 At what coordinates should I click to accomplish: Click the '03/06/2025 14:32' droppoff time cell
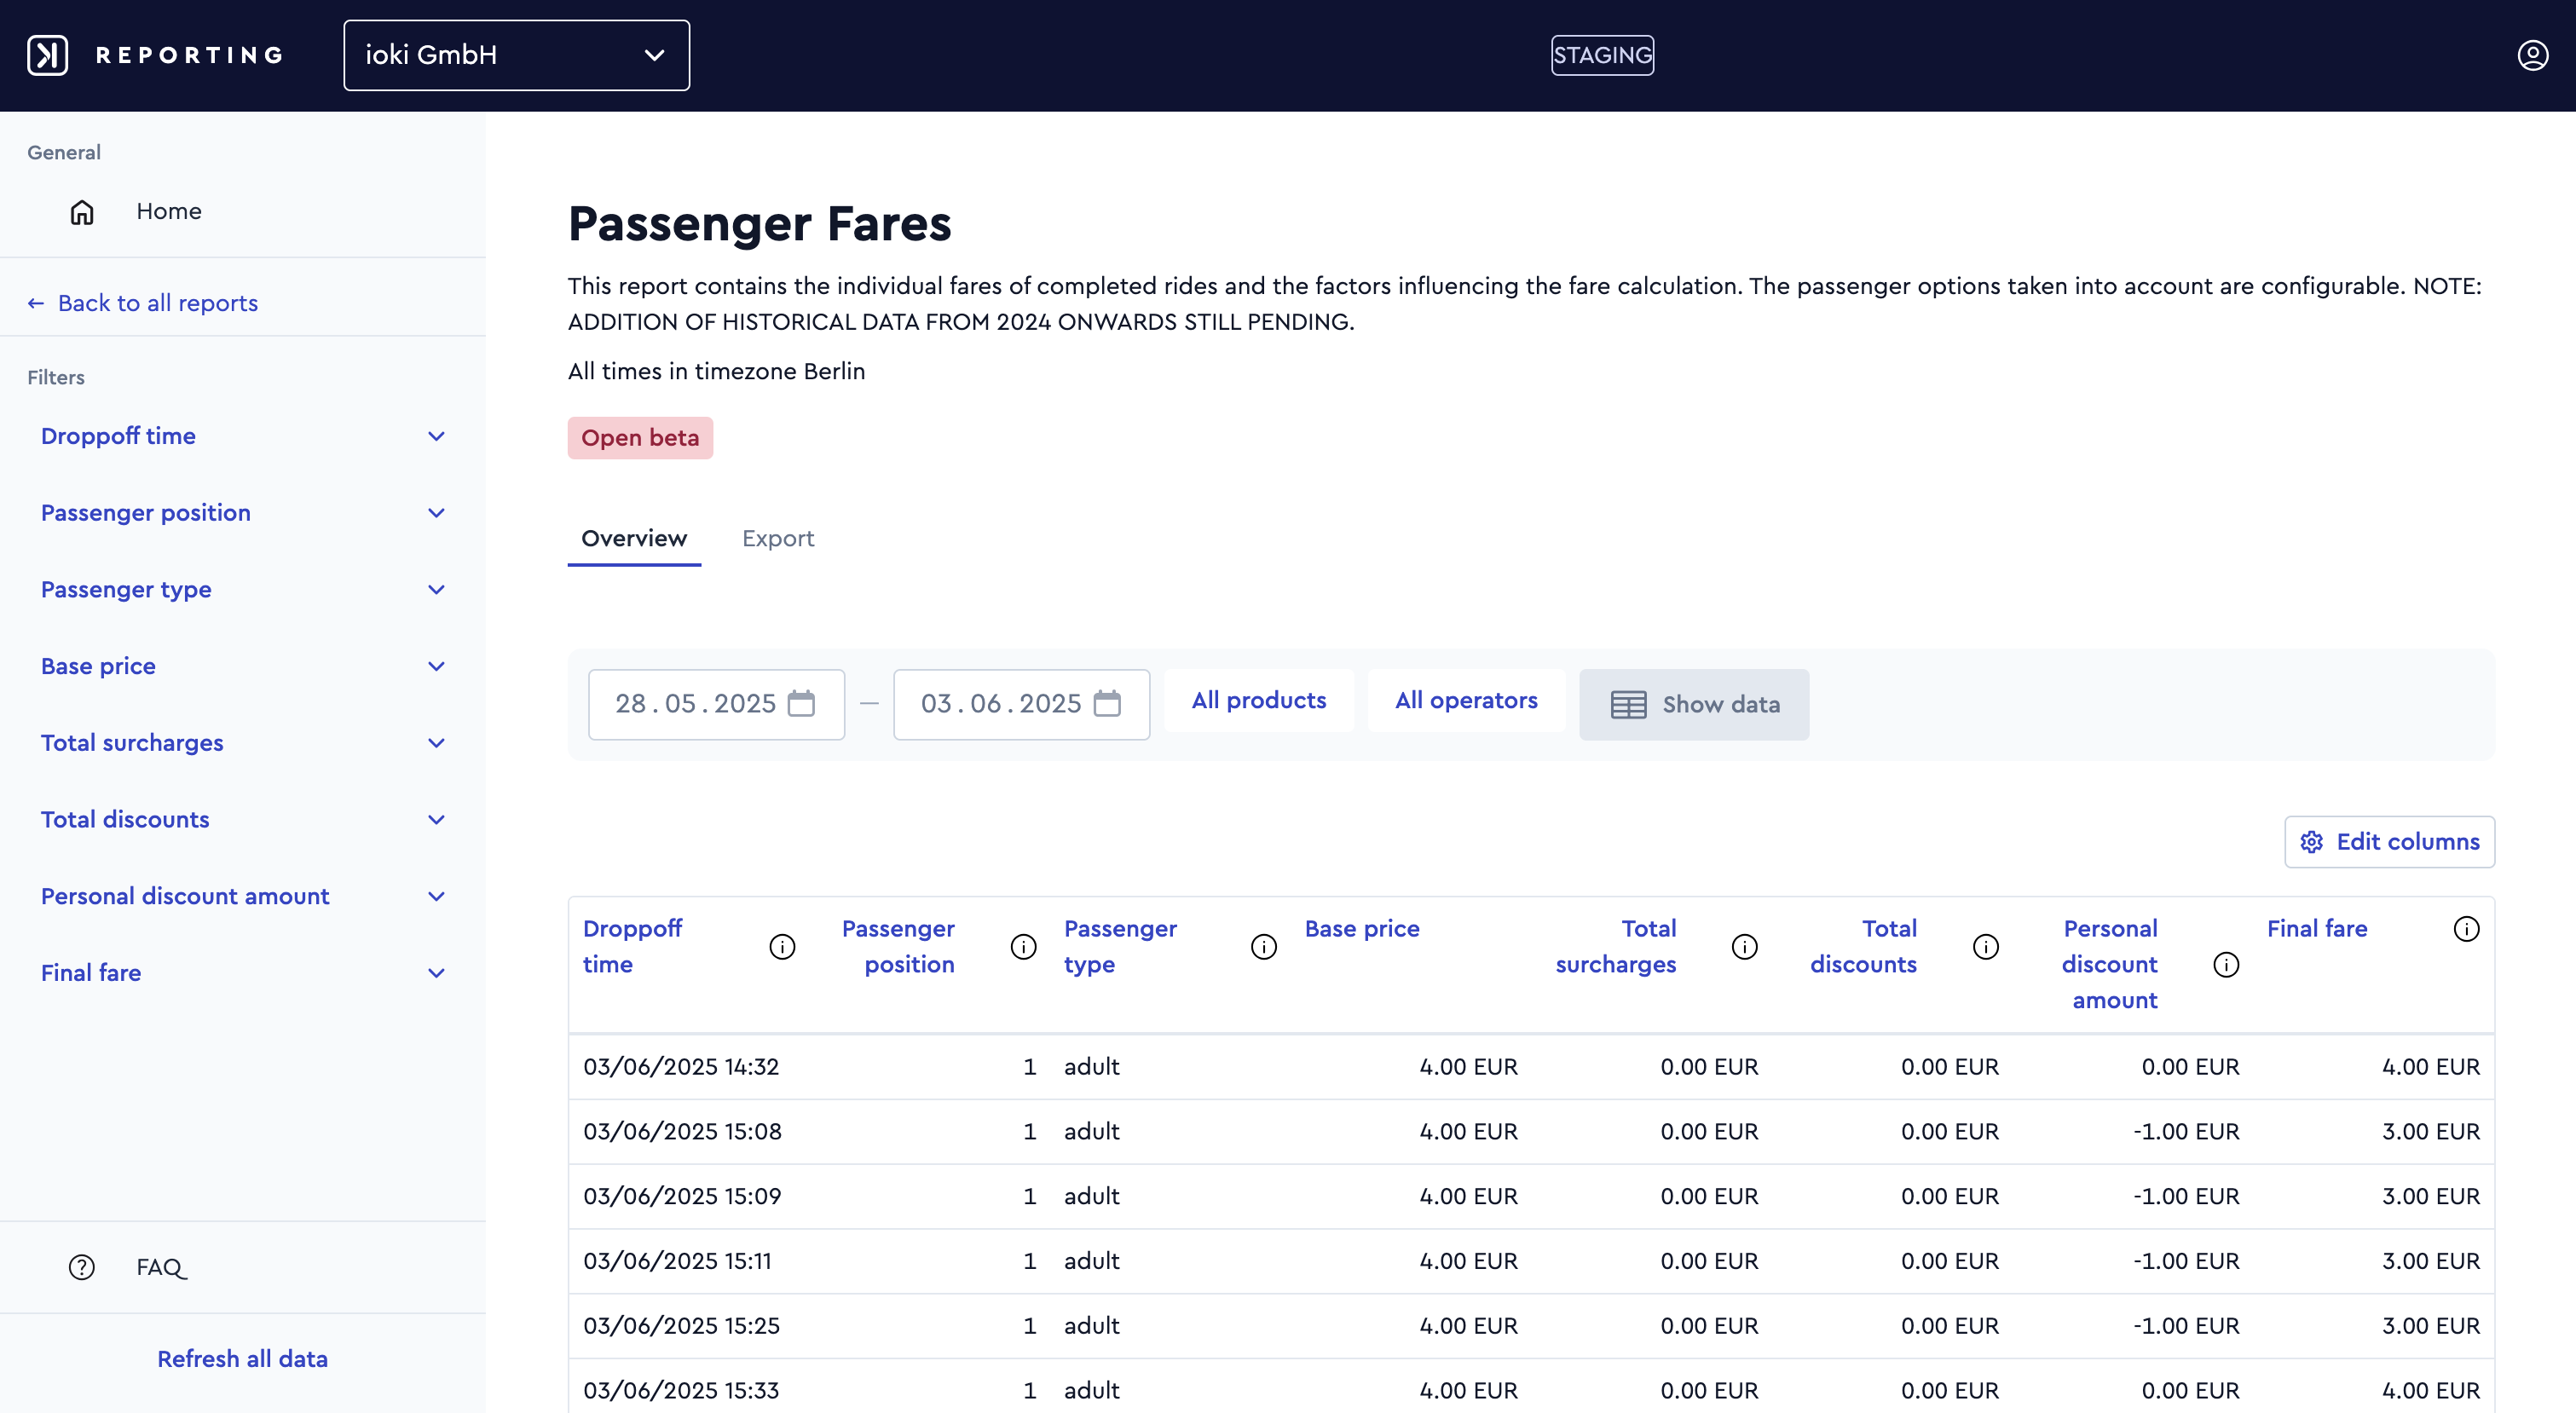[681, 1067]
